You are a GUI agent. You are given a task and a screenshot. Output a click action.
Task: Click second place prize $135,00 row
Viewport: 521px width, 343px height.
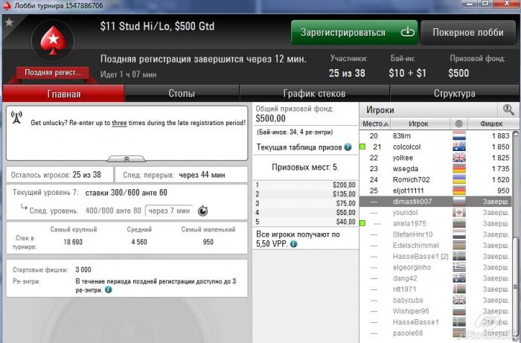305,194
